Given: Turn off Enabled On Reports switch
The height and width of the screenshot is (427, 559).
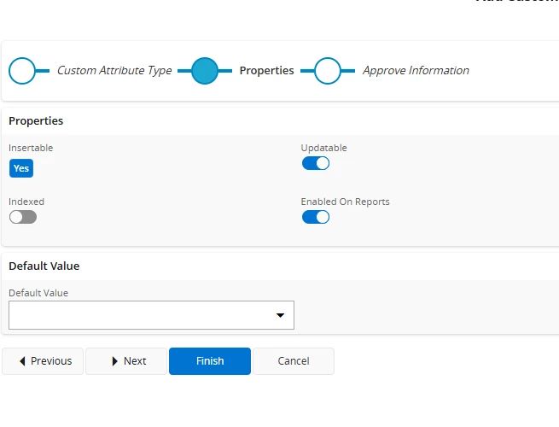Looking at the screenshot, I should point(316,217).
